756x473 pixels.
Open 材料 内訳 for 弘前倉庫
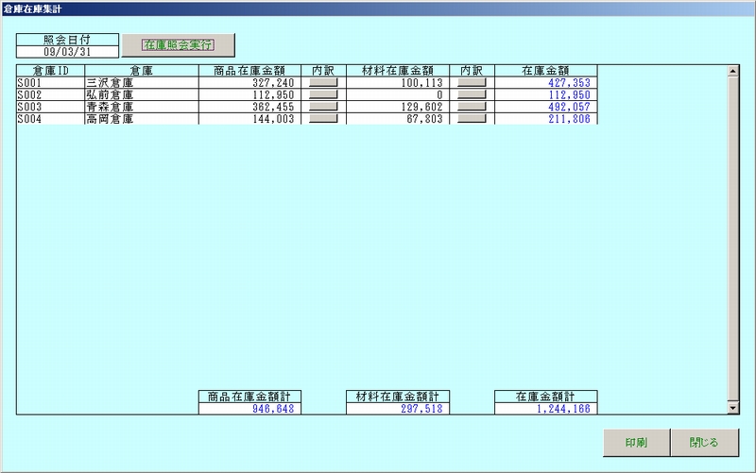point(472,95)
